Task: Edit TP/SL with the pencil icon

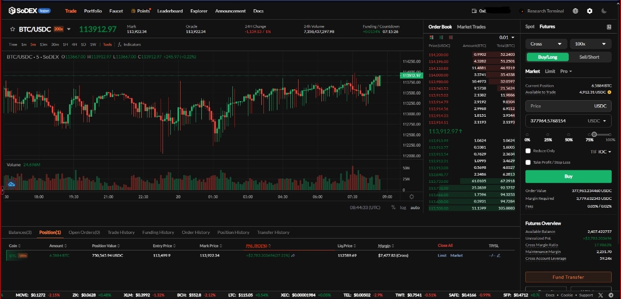Action: point(498,255)
